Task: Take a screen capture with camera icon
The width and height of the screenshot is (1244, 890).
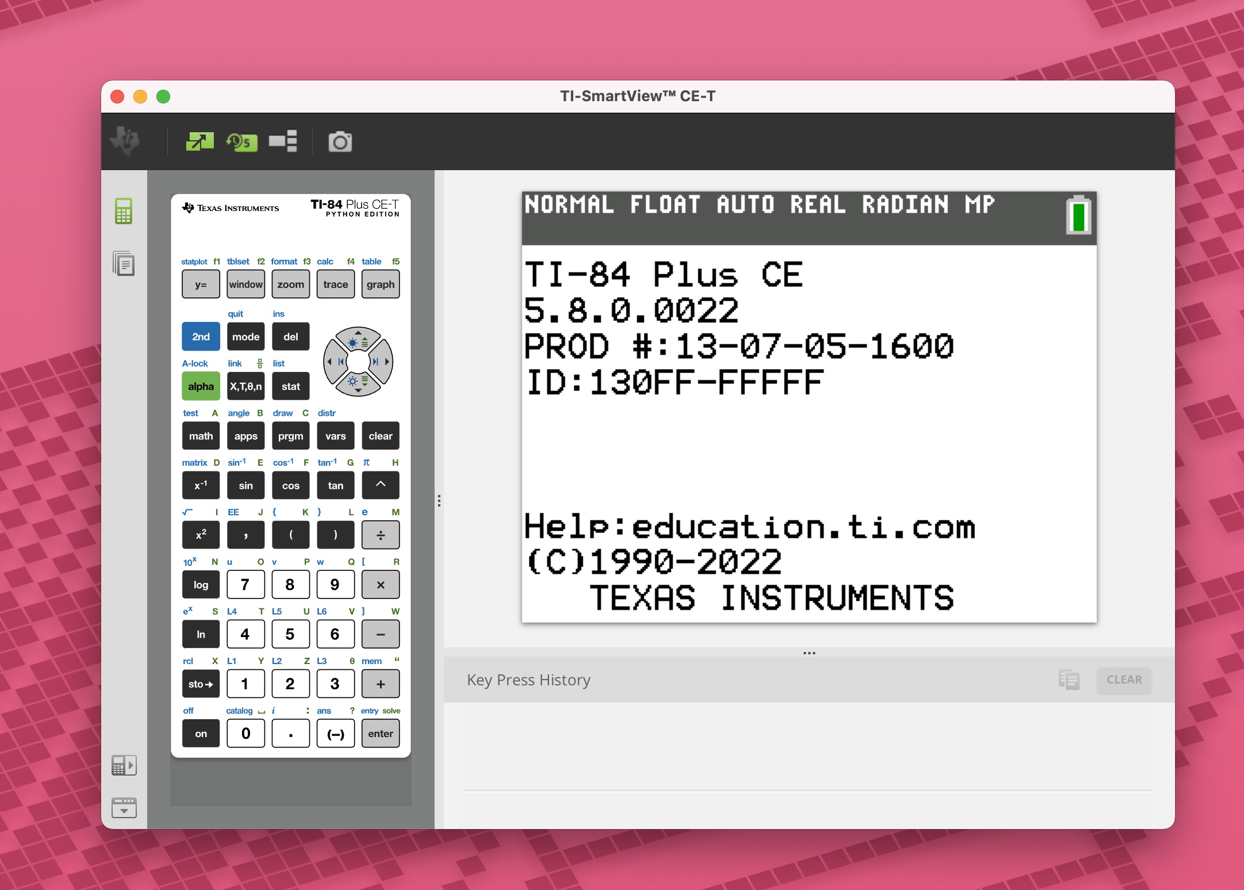Action: coord(340,141)
